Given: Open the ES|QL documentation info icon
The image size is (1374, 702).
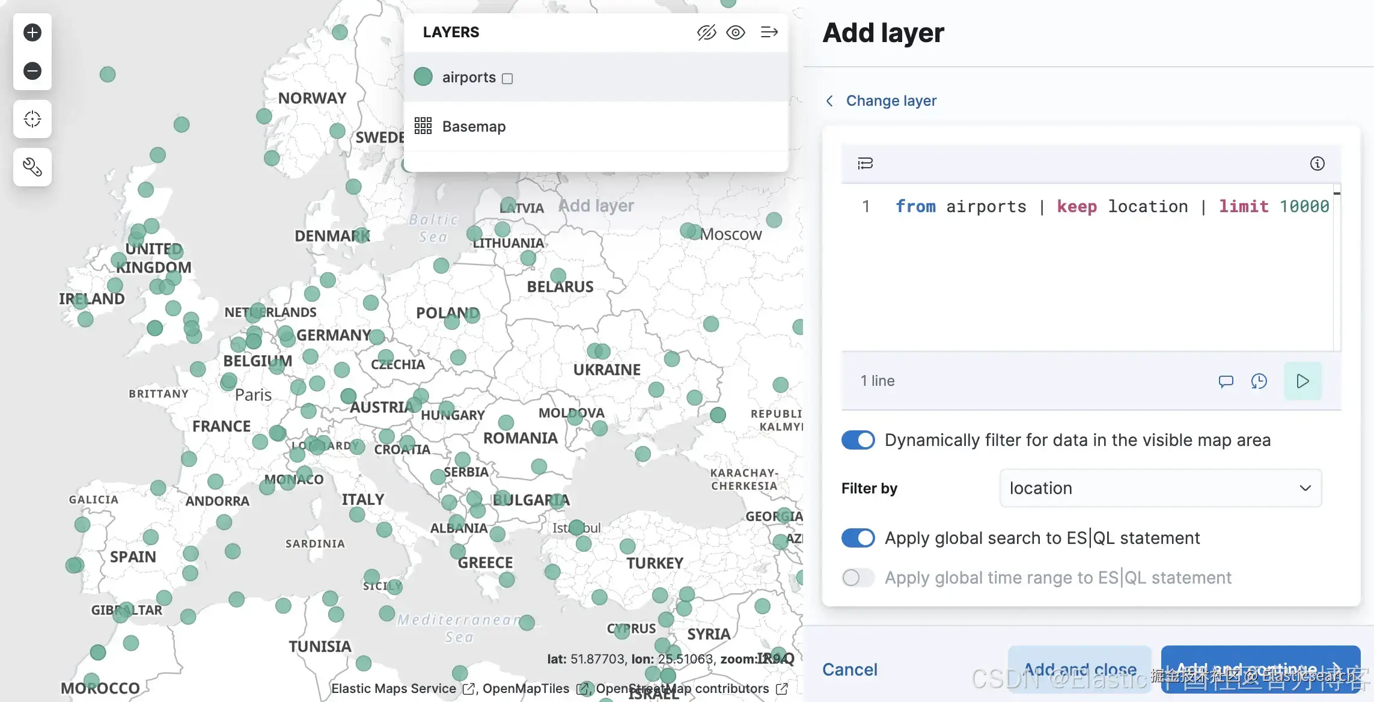Looking at the screenshot, I should coord(1317,163).
